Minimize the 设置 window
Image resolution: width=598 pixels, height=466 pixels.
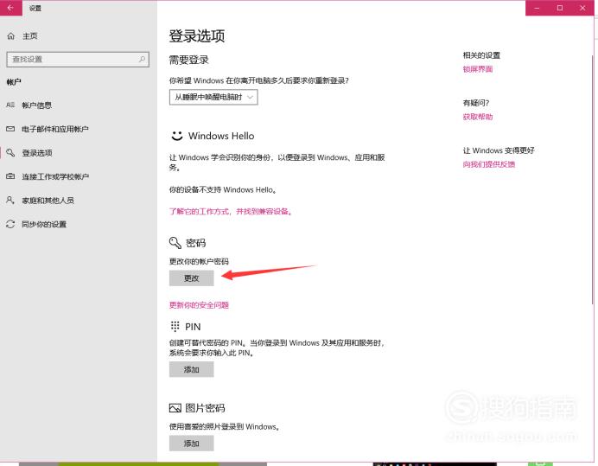(x=537, y=8)
